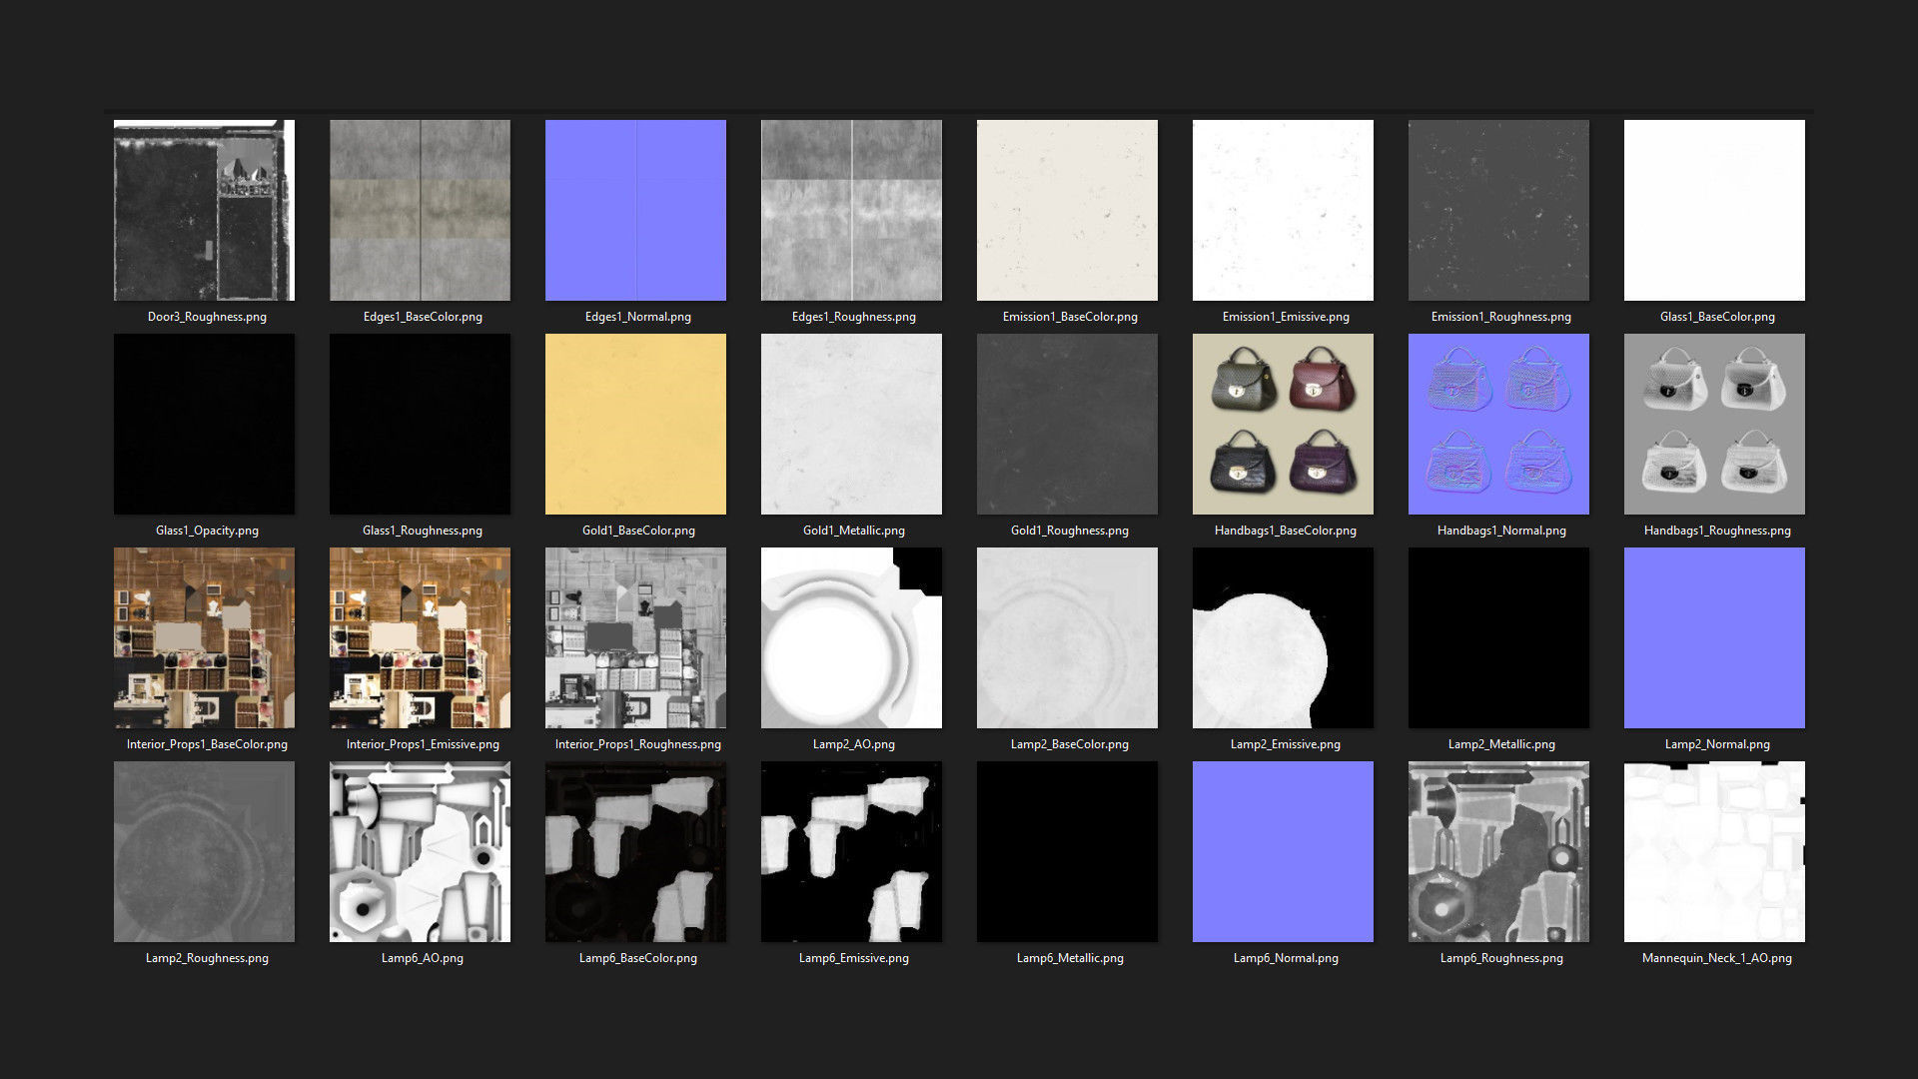Click the Lamp2_Normal.png file name label
This screenshot has width=1918, height=1079.
click(1716, 744)
